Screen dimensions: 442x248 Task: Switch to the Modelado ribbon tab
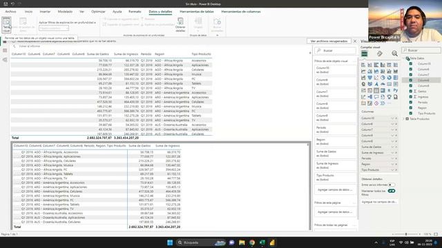click(65, 12)
